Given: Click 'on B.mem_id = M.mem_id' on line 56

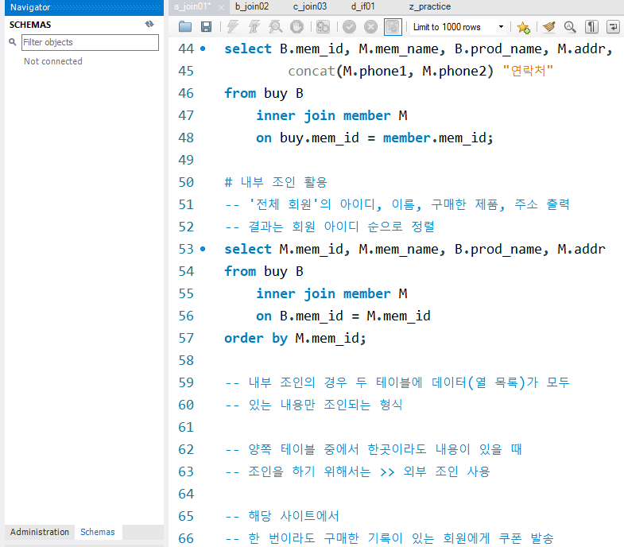Looking at the screenshot, I should point(343,316).
